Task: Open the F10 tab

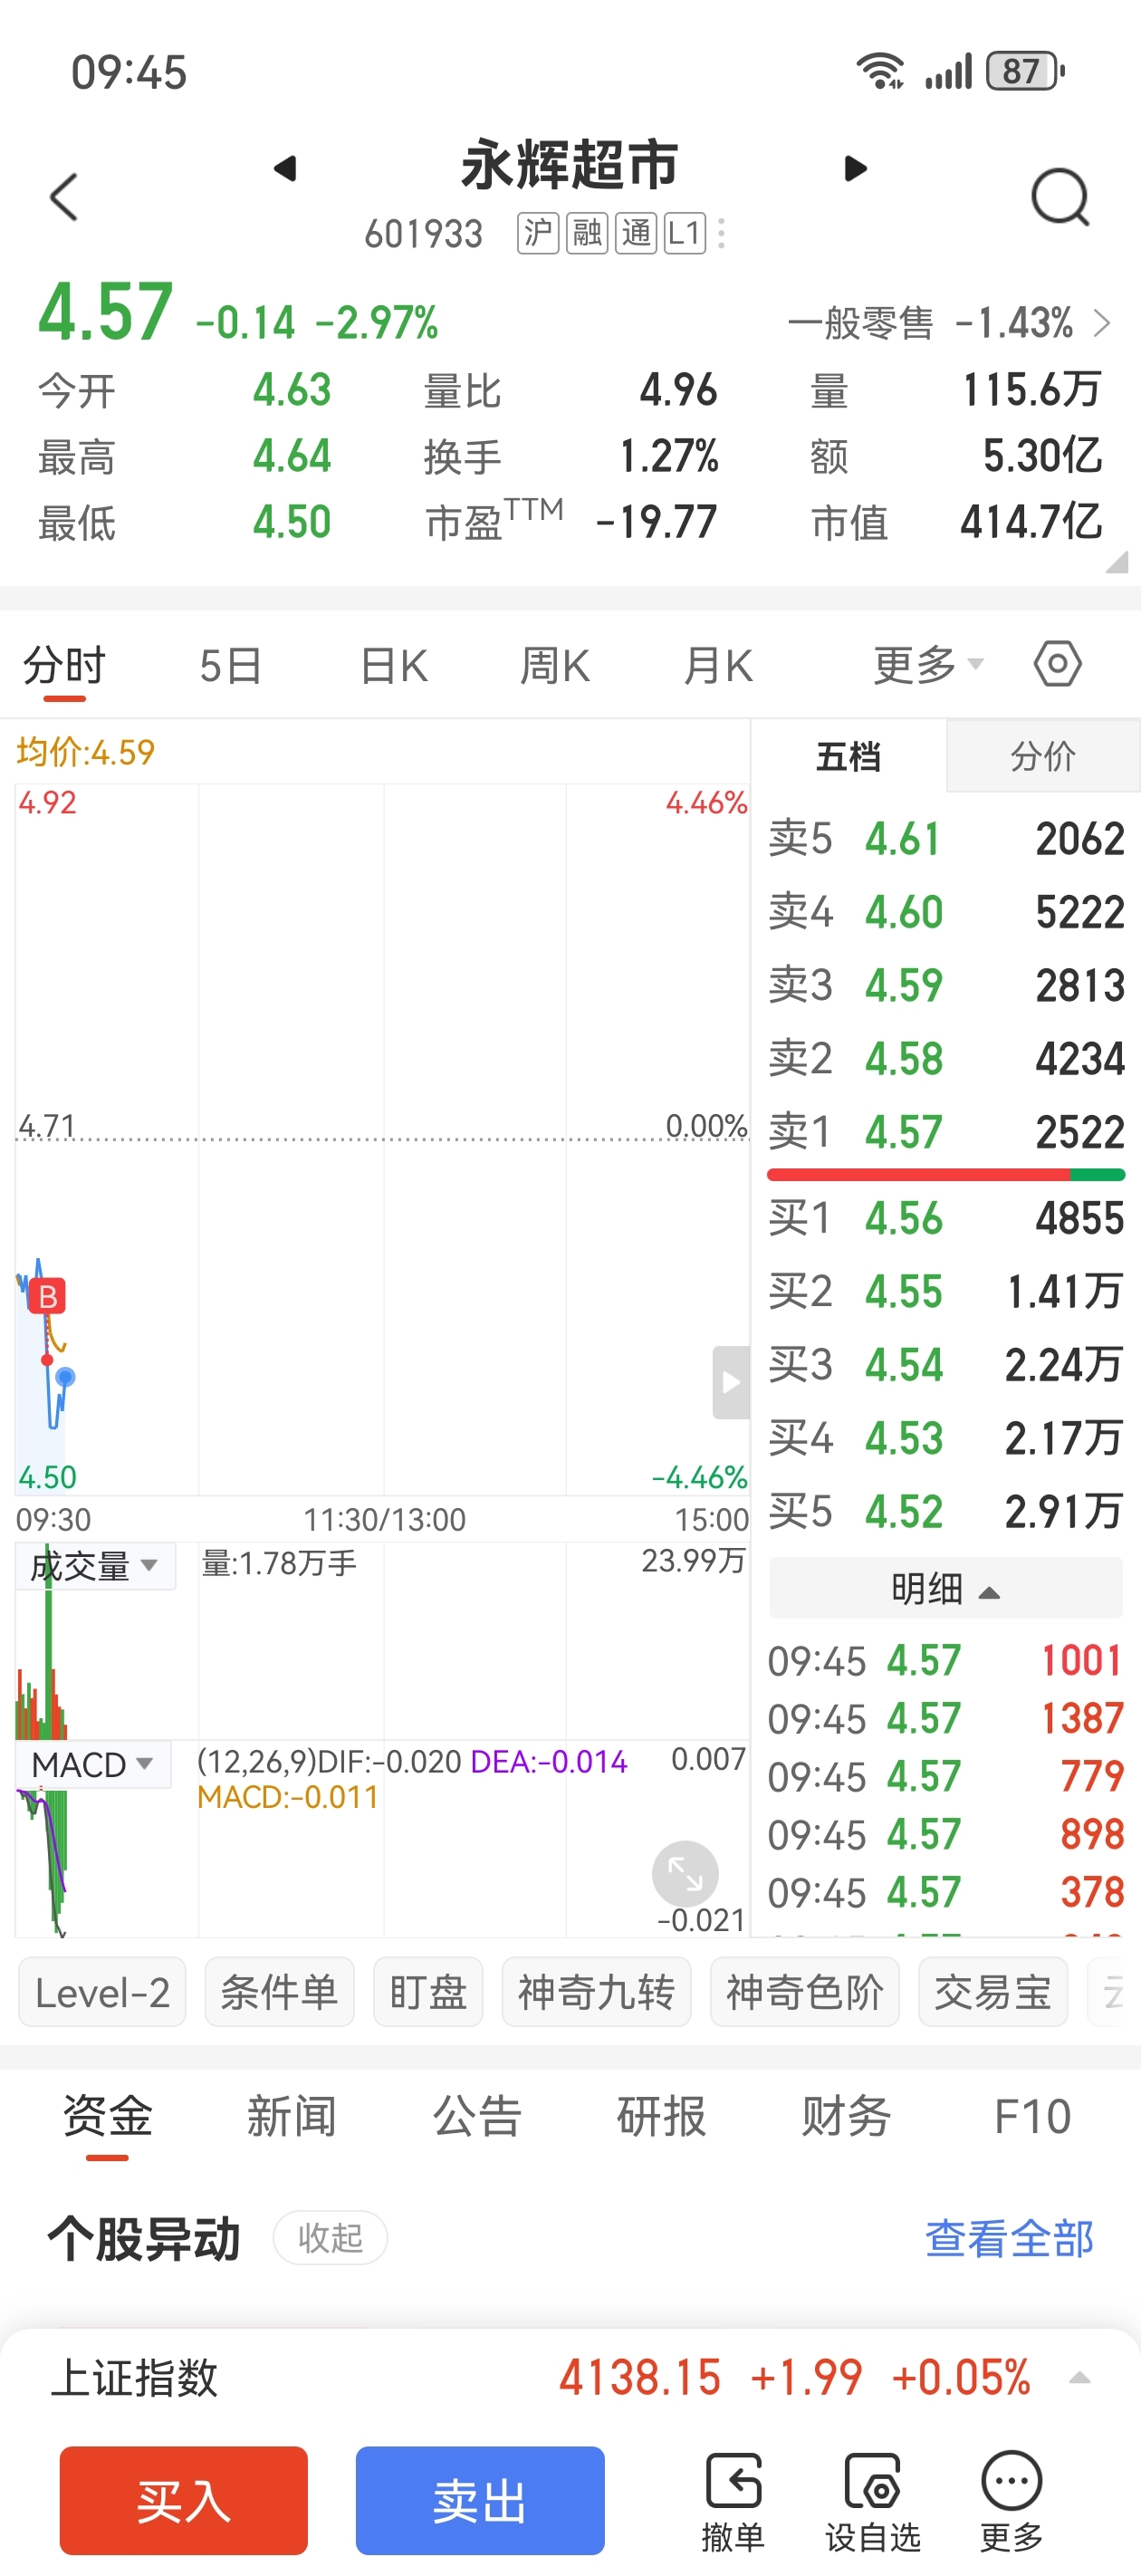Action: click(1032, 2116)
